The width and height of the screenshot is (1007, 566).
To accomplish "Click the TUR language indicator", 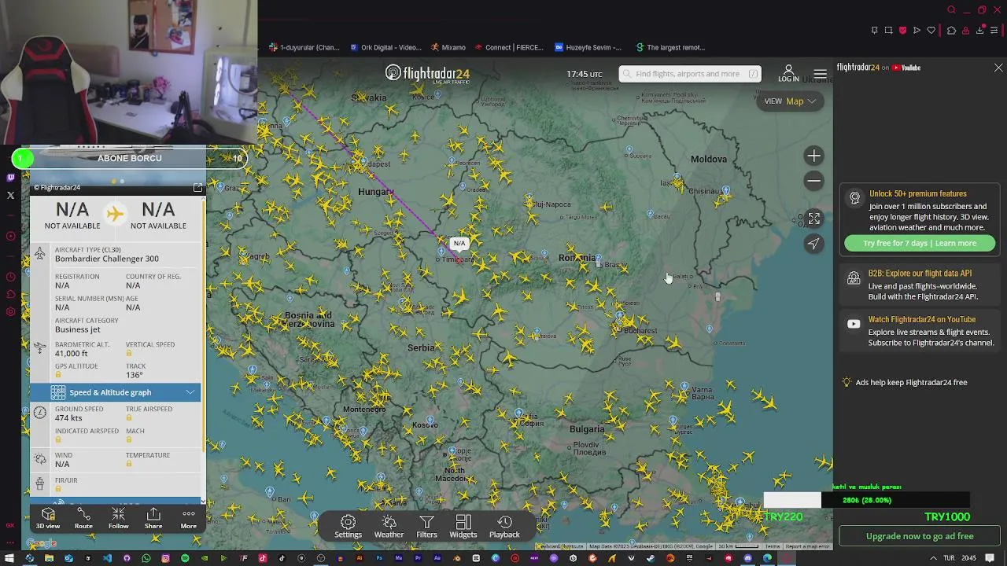I will click(949, 558).
